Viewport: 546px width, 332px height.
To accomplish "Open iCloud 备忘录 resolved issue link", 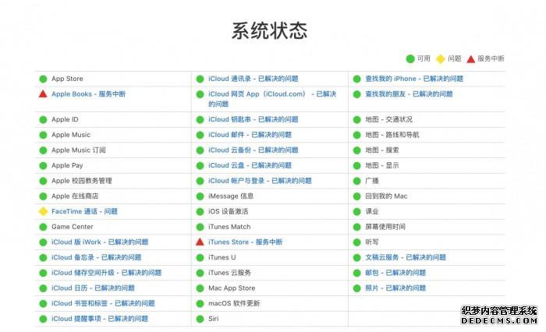I will coord(97,257).
